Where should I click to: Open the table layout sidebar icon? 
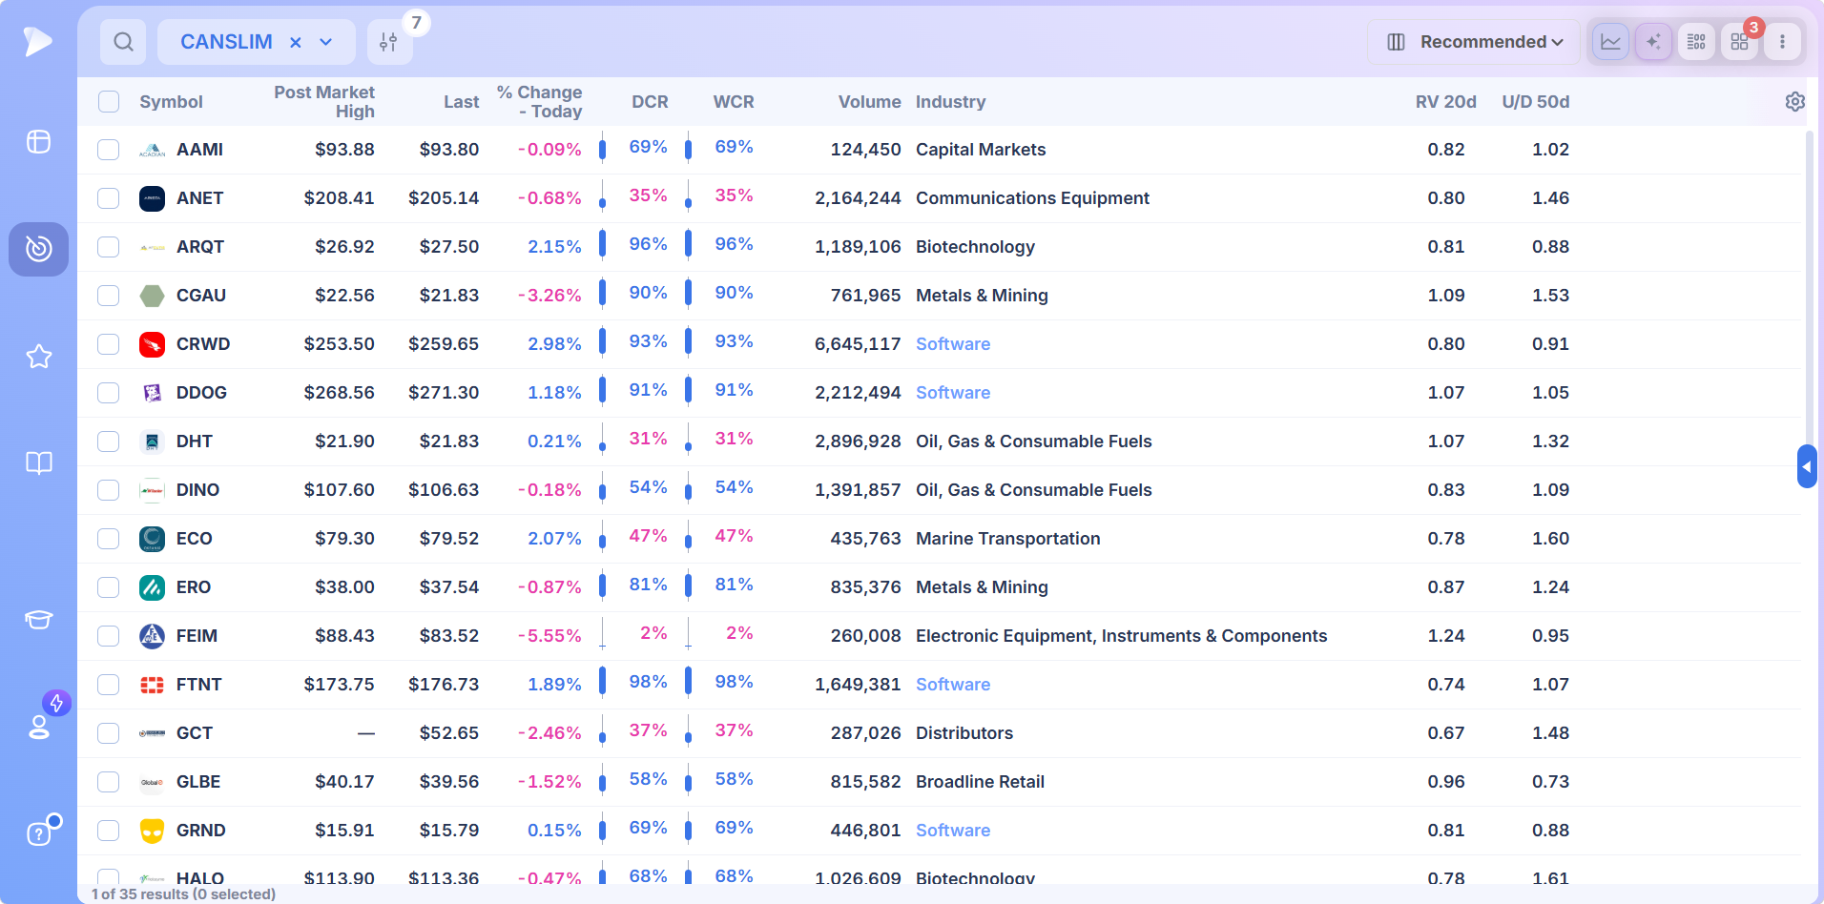38,142
